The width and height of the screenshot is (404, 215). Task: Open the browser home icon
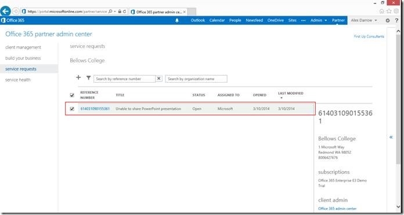[x=382, y=12]
